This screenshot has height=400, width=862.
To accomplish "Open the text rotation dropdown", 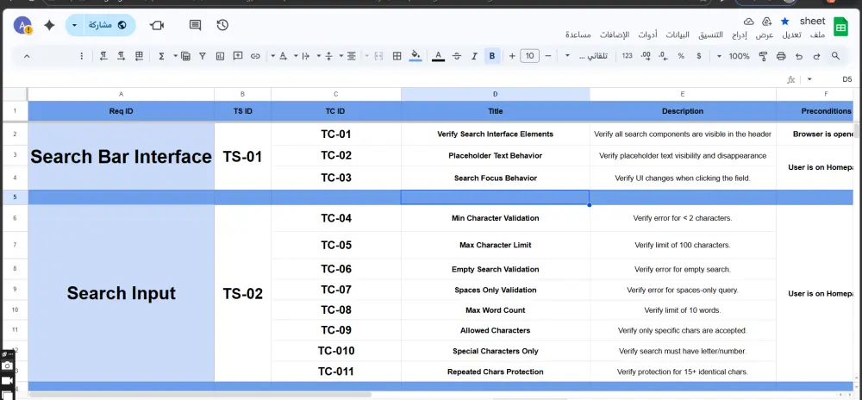I will pyautogui.click(x=279, y=56).
